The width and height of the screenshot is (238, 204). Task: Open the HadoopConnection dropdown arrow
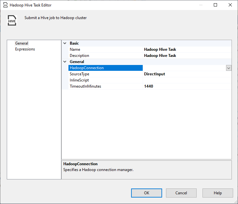point(229,68)
